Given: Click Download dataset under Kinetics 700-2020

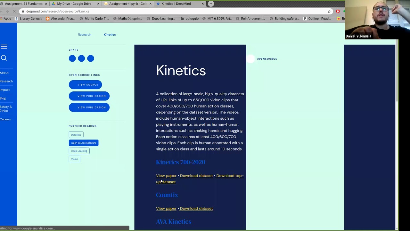Looking at the screenshot, I should coord(196,176).
